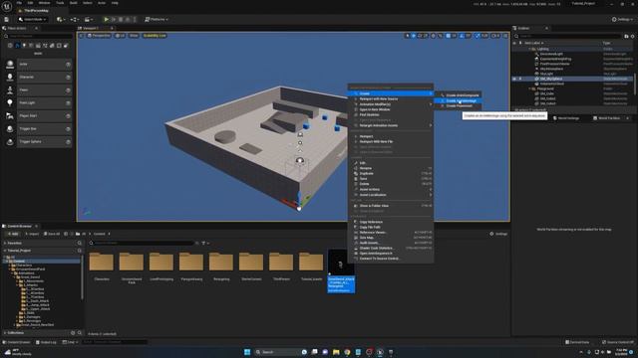
Task: Save the current level with toolbar icon
Action: tap(7, 19)
